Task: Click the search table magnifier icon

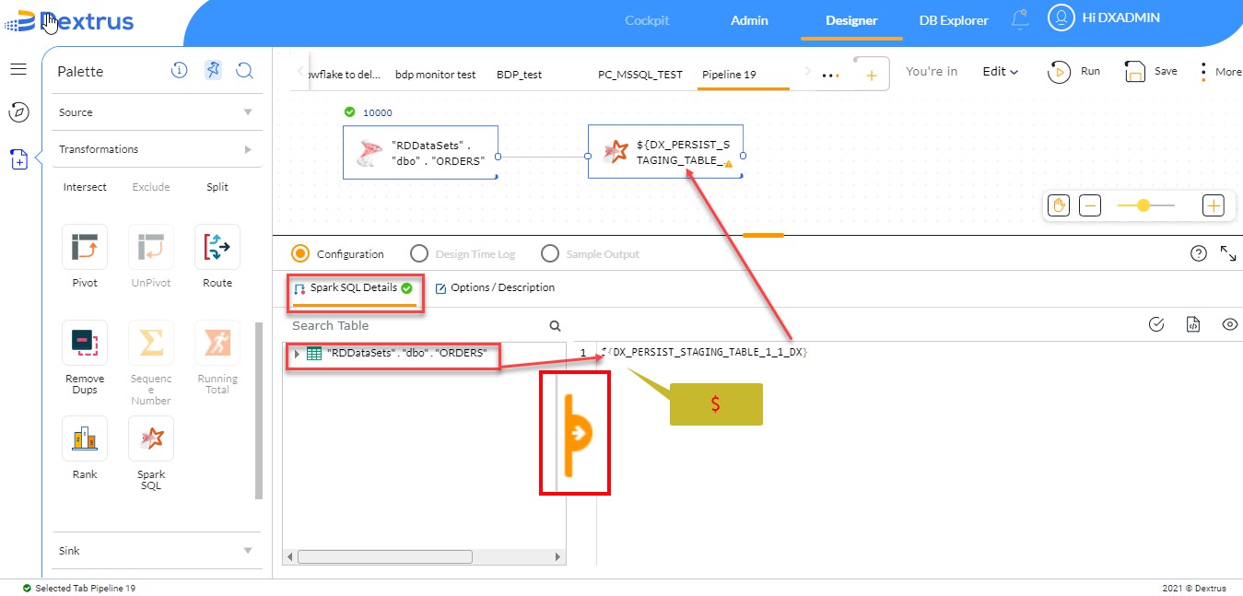Action: tap(555, 325)
